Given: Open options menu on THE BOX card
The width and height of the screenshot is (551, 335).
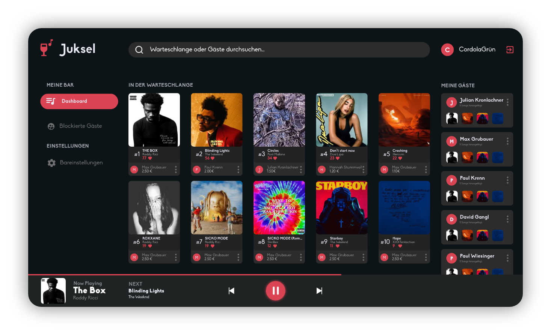Looking at the screenshot, I should pyautogui.click(x=176, y=170).
